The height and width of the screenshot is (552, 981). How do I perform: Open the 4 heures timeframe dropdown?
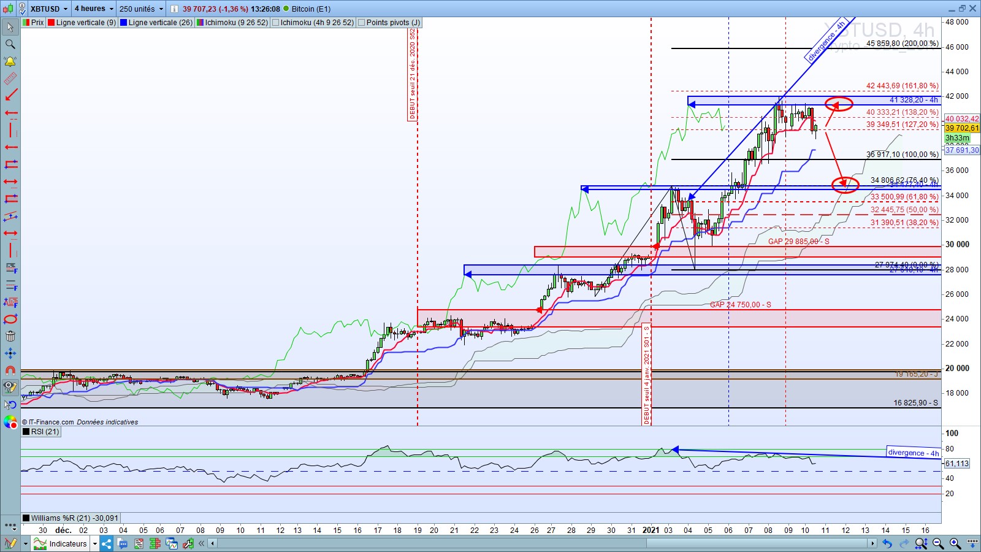point(94,9)
